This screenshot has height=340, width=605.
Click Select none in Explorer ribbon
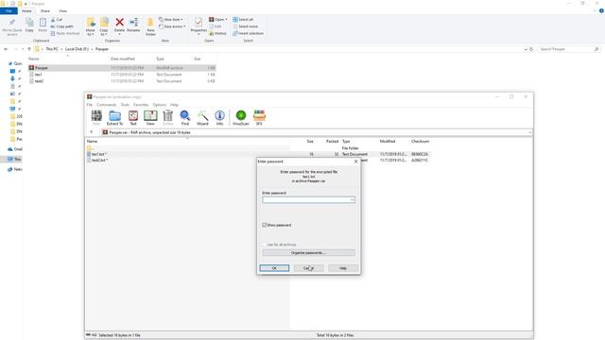pyautogui.click(x=246, y=26)
